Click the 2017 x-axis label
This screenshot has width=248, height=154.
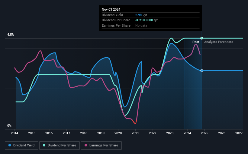point(66,133)
